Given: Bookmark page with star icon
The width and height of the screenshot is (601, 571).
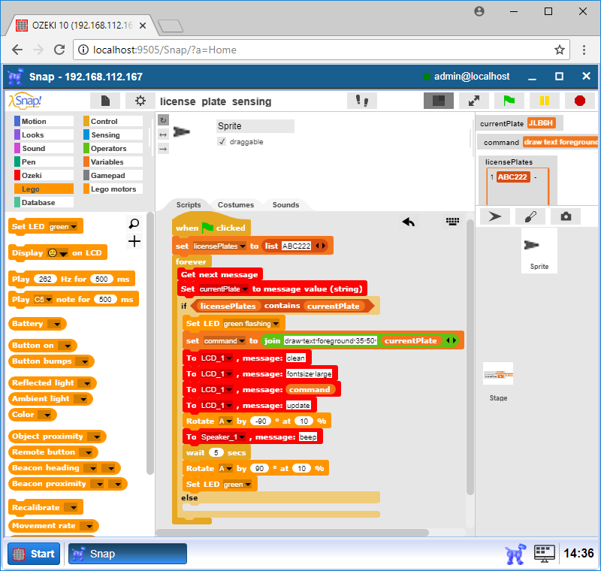Looking at the screenshot, I should pos(559,50).
